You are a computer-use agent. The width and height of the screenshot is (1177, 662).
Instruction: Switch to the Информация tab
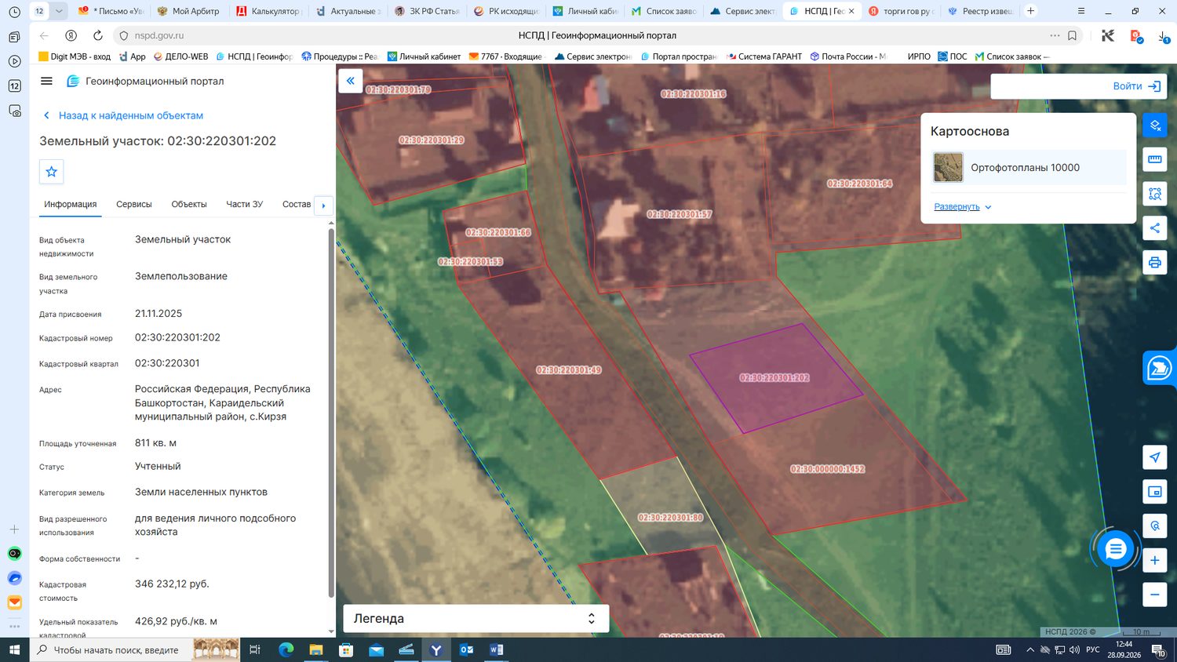click(x=71, y=204)
